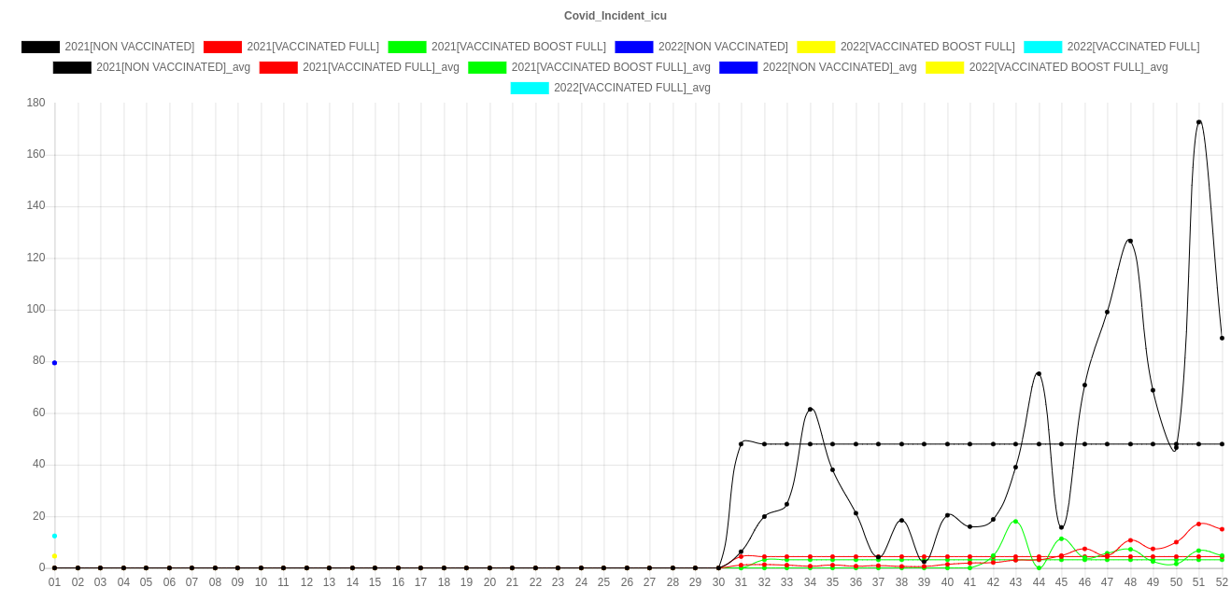Click green swatch for 2021[VACCINATED BOOST FULL]

406,47
